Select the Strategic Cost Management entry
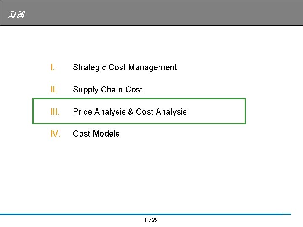The height and width of the screenshot is (227, 303). point(125,67)
